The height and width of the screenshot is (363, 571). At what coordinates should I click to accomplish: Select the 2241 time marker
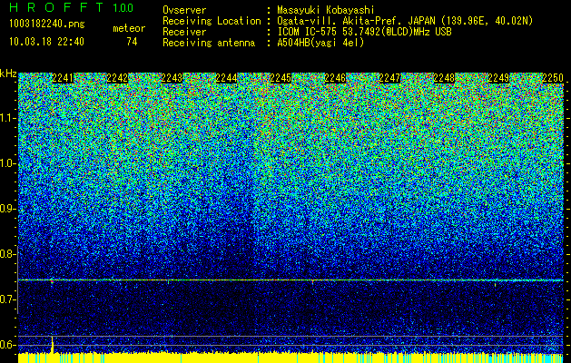63,78
